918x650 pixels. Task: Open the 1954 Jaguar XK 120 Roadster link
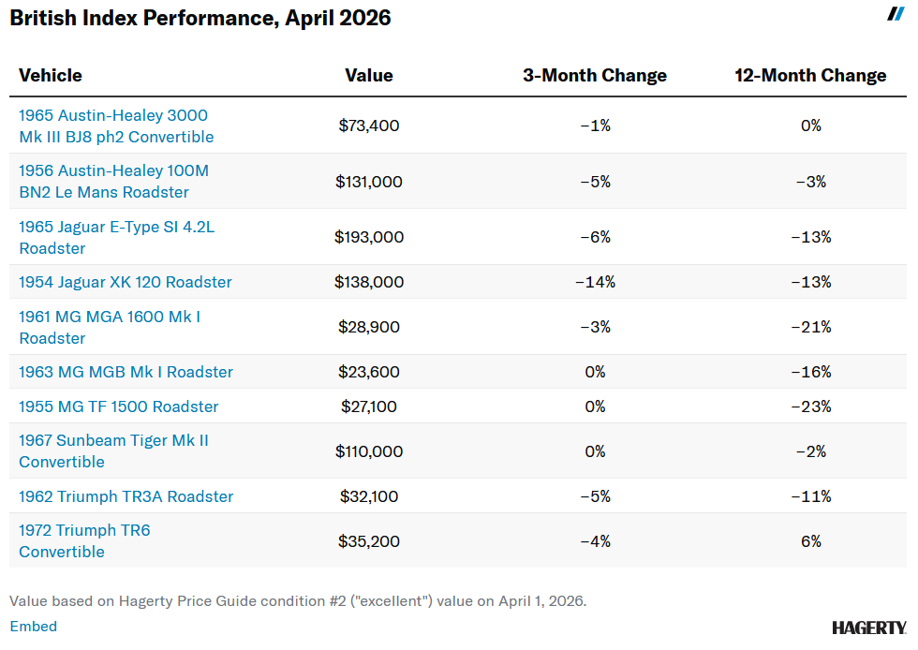coord(125,282)
